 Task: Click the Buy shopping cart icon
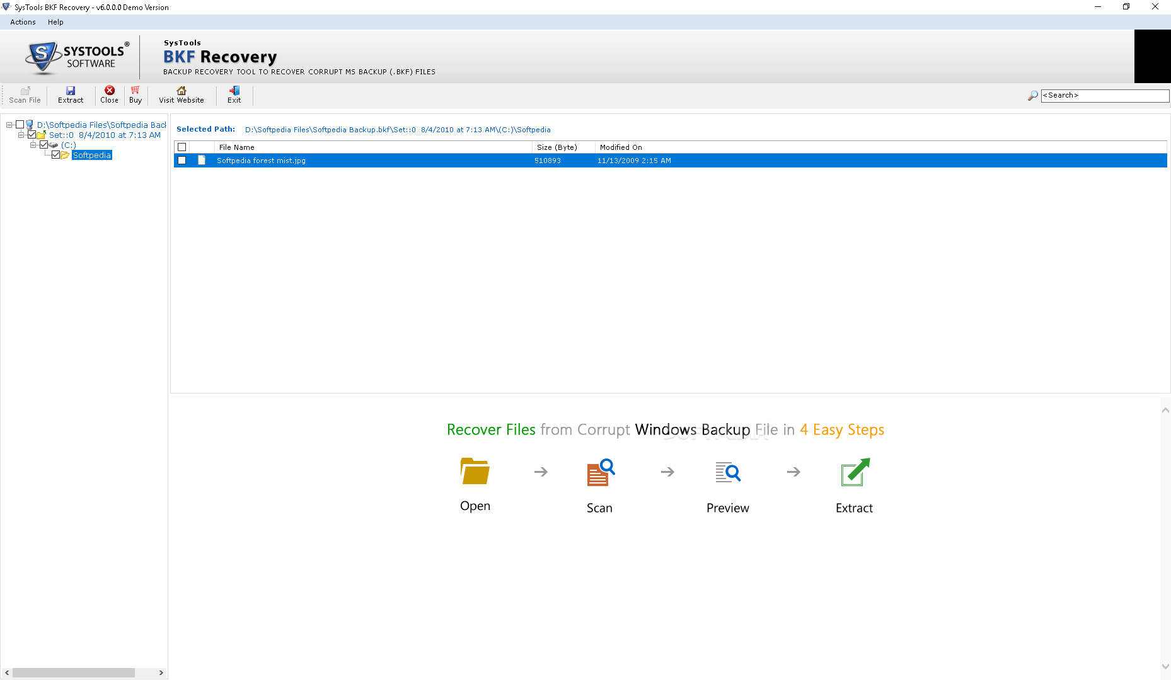click(x=135, y=91)
